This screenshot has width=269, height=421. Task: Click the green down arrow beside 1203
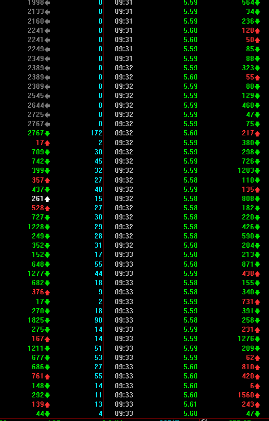tap(257, 171)
